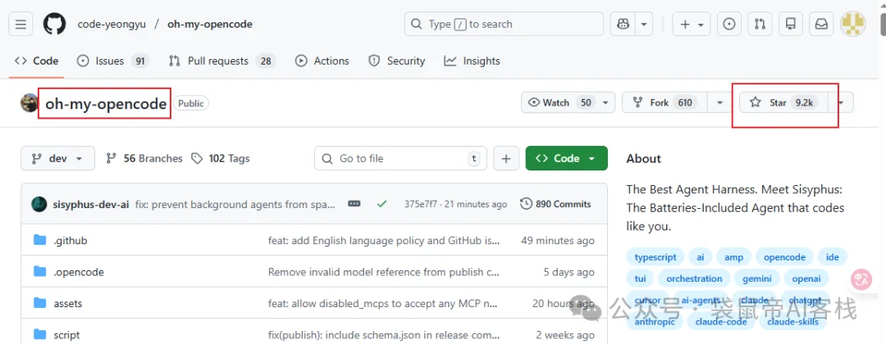The image size is (886, 344).
Task: Select the typescript topic tag
Action: click(x=655, y=257)
